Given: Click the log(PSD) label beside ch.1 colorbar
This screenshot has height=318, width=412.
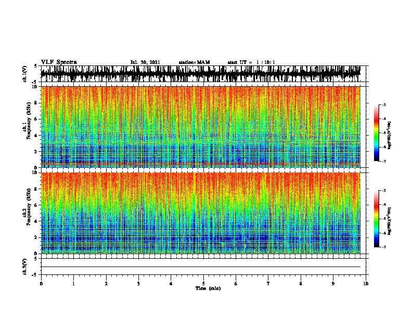Looking at the screenshot, I should [x=389, y=135].
